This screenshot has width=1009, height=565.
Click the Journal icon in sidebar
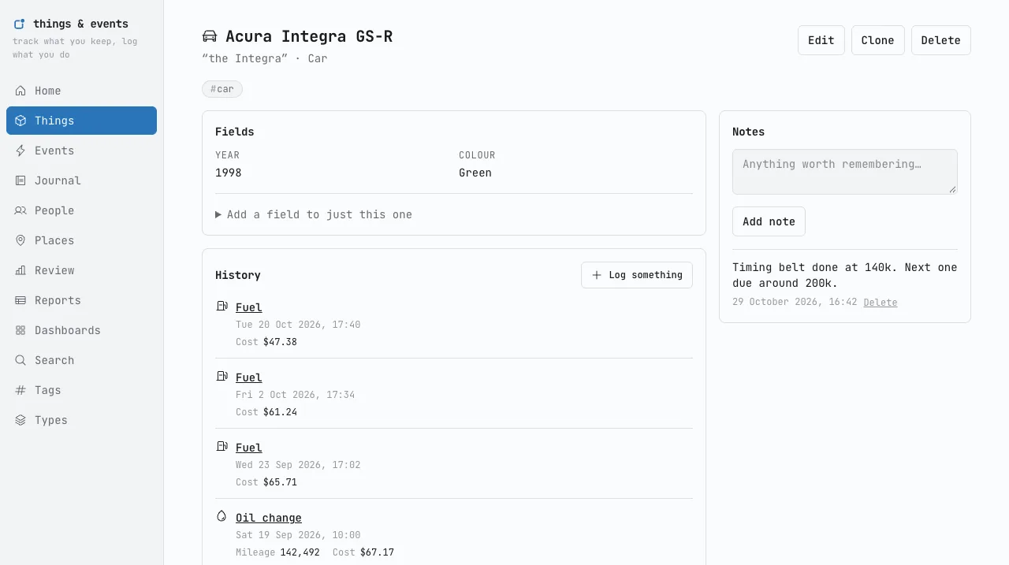pyautogui.click(x=20, y=180)
